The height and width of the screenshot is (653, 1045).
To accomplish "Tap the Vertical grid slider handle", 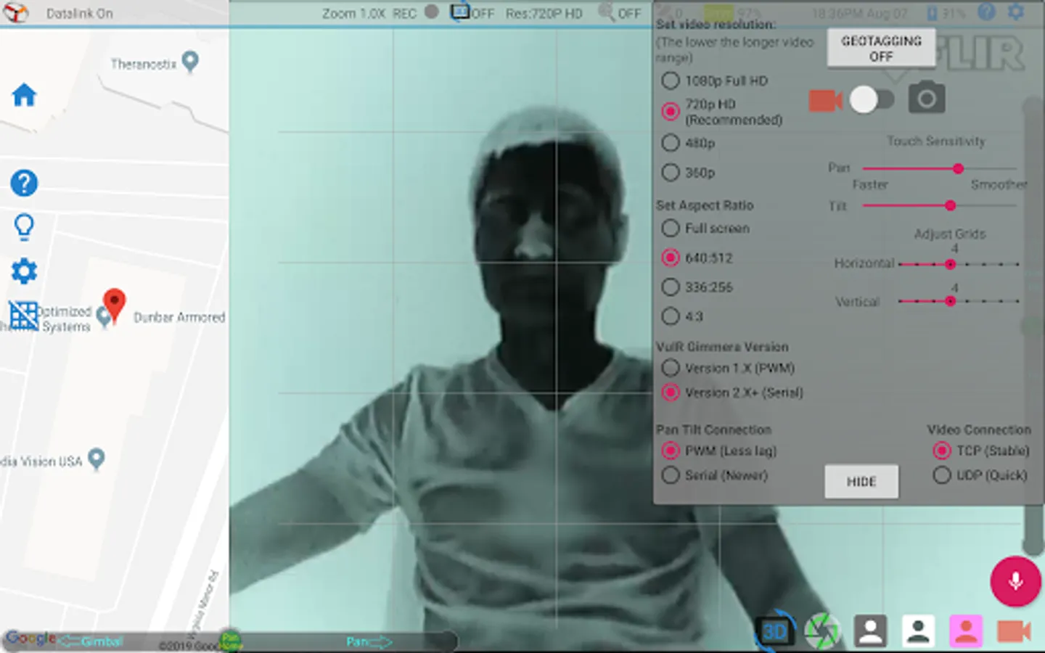I will 950,300.
